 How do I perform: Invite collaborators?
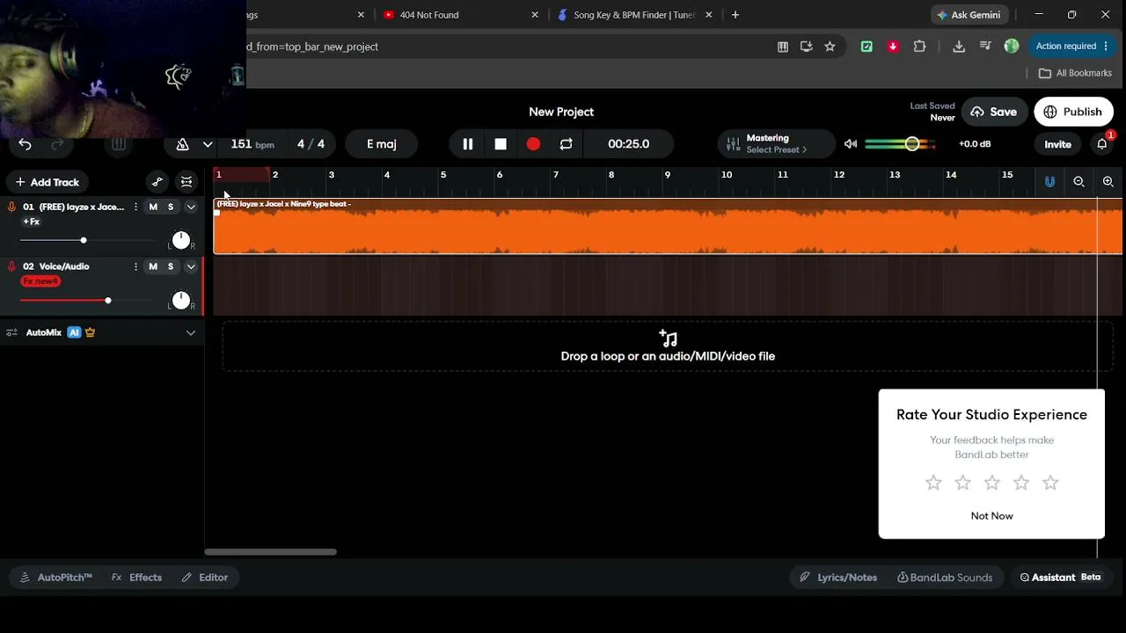click(x=1057, y=144)
